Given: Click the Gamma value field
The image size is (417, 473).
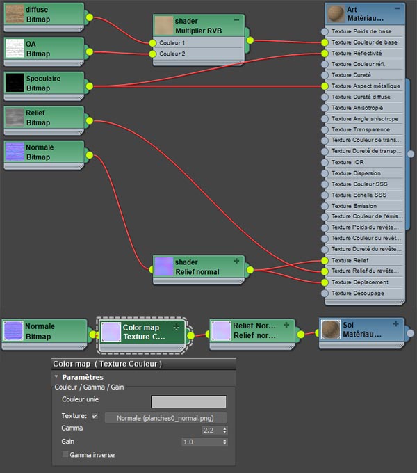Looking at the screenshot, I should (x=200, y=430).
